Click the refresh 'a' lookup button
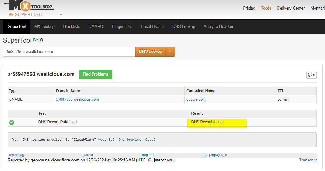 [x=311, y=75]
